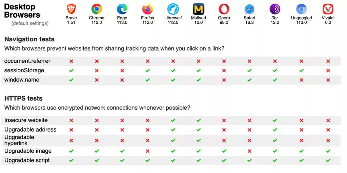Click Librewolf's check for Insecure website
The height and width of the screenshot is (173, 347).
(173, 120)
